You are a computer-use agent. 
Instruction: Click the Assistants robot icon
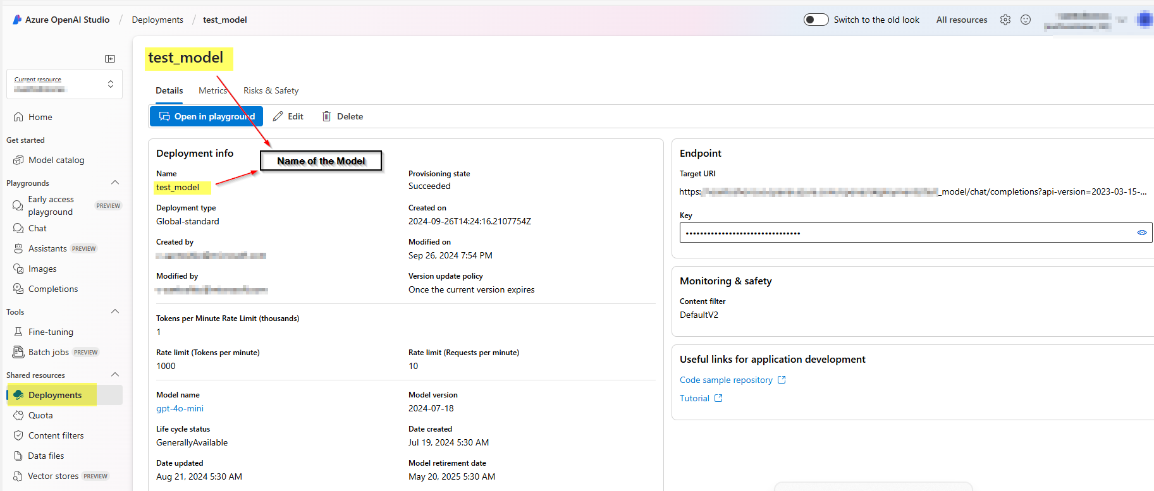(x=18, y=248)
